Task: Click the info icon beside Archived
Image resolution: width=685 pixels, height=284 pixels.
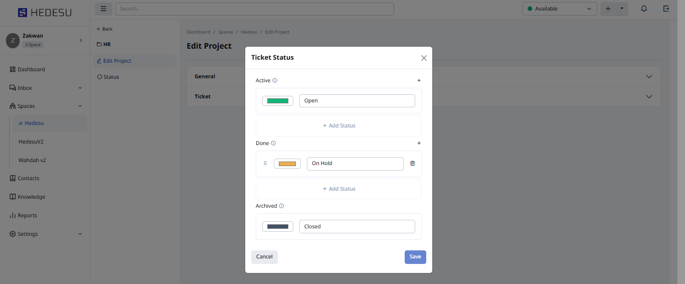Action: point(281,206)
